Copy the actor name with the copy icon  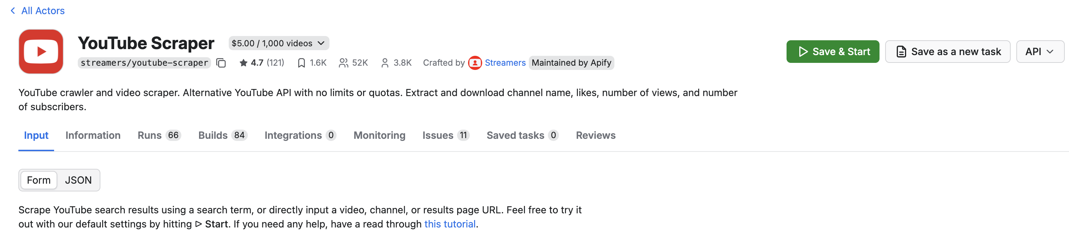click(221, 63)
